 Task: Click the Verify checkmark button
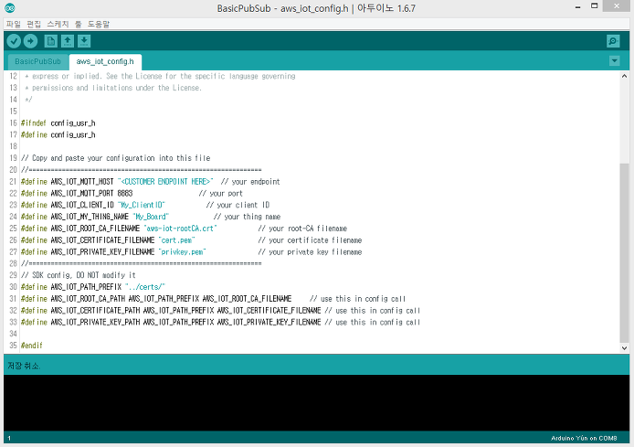click(x=14, y=41)
